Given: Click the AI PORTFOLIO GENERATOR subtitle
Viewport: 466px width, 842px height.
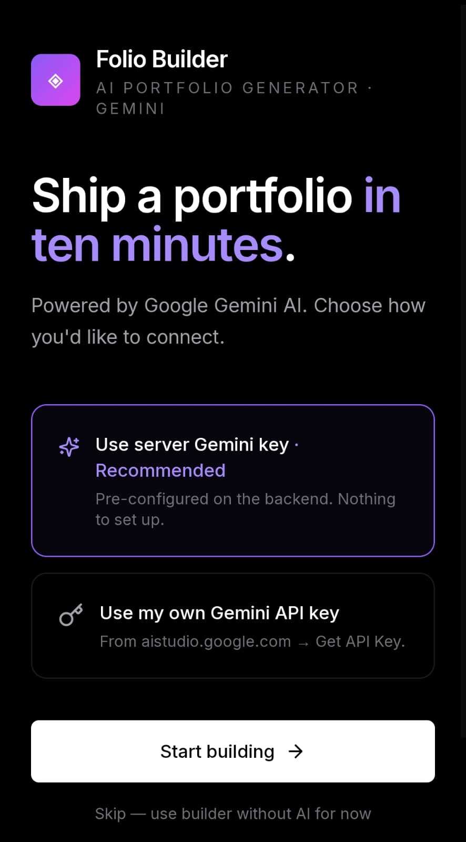Looking at the screenshot, I should [x=228, y=88].
